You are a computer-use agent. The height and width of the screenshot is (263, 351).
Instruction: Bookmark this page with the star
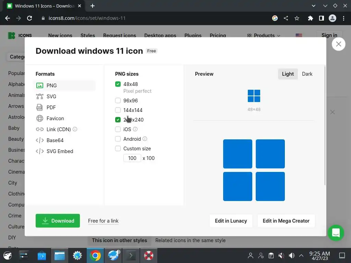tap(297, 18)
